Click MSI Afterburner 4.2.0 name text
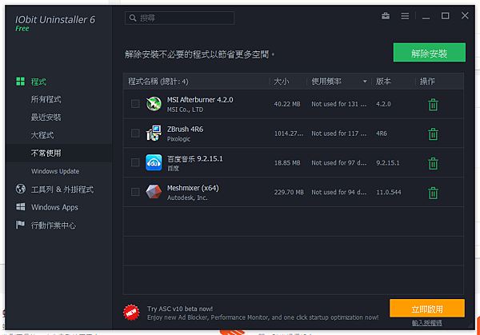The width and height of the screenshot is (480, 335). click(x=200, y=100)
